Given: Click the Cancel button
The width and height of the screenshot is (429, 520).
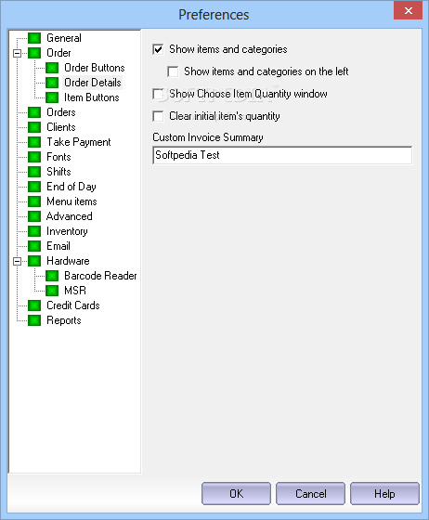Looking at the screenshot, I should (310, 493).
